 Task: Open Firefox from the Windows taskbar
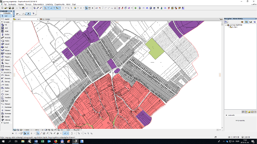[56, 141]
